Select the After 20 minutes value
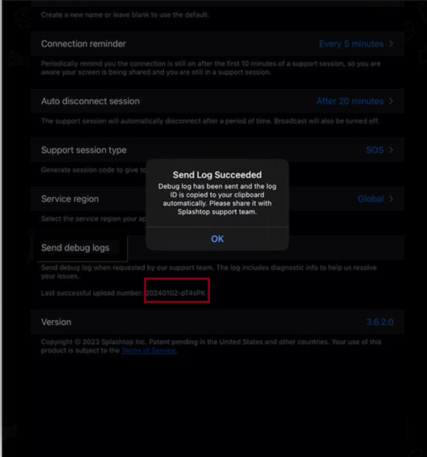427x457 pixels. 350,101
